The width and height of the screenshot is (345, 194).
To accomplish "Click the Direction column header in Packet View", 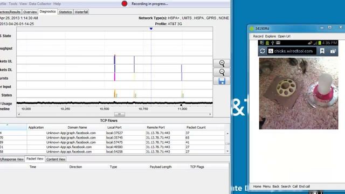I will pyautogui.click(x=75, y=167).
